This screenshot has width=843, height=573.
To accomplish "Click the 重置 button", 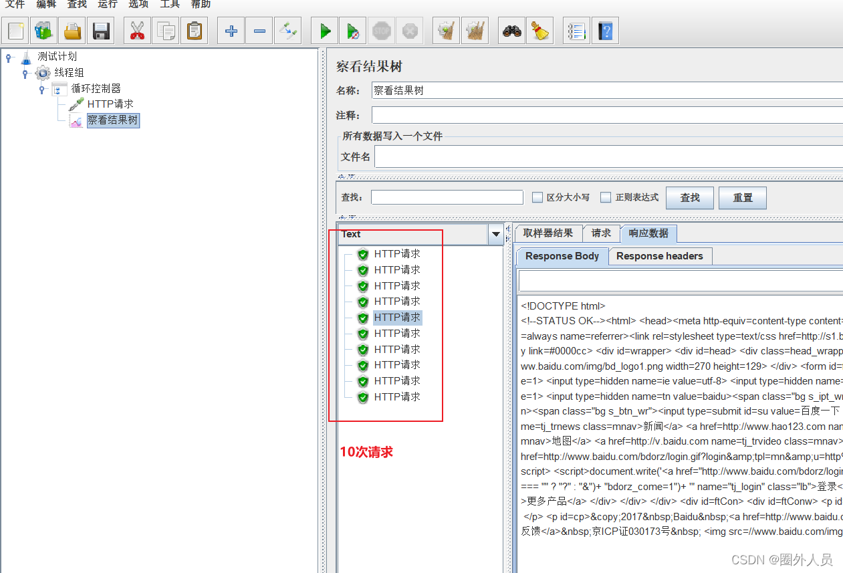I will 743,198.
